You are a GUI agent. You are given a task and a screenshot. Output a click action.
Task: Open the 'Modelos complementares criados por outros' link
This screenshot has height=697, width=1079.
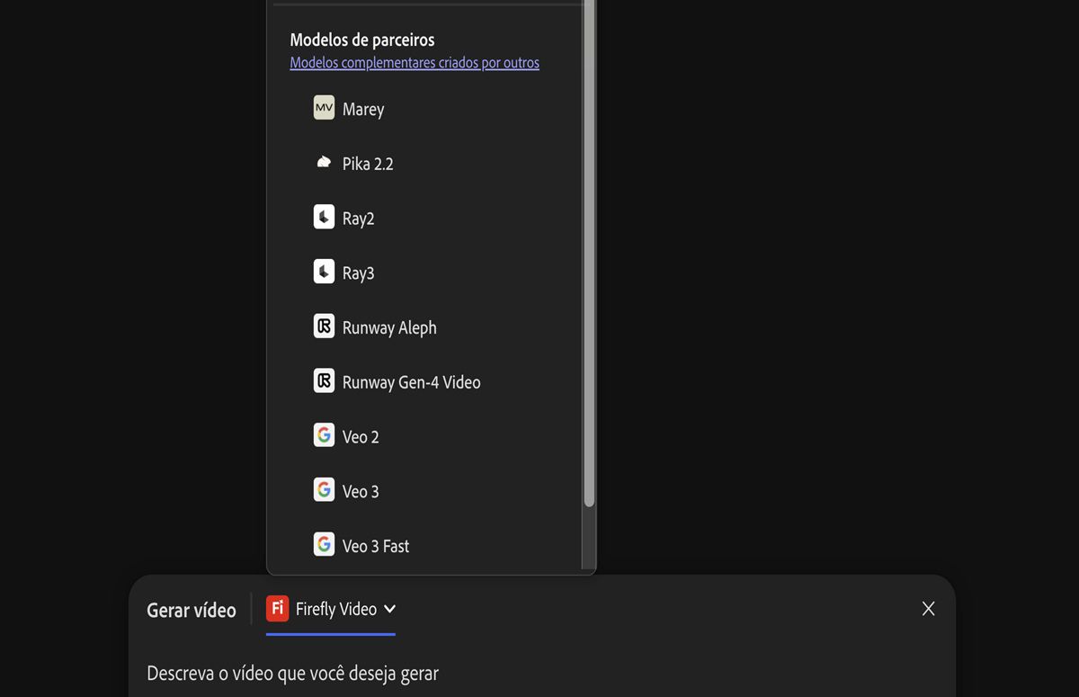pyautogui.click(x=415, y=63)
